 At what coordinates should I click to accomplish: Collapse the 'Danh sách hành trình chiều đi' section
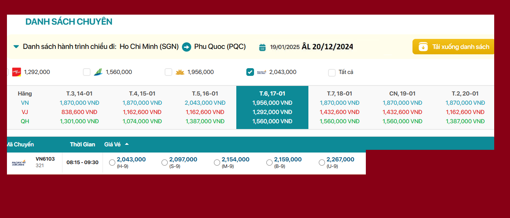pos(16,47)
